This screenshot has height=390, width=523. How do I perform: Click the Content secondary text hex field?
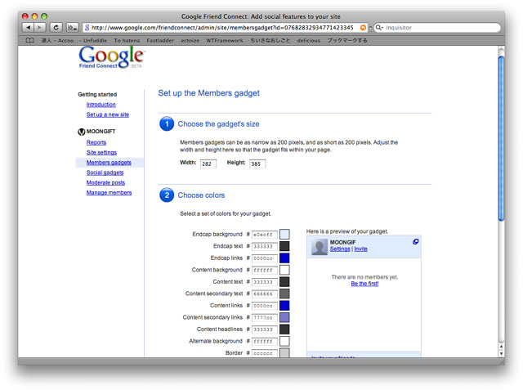coord(264,294)
